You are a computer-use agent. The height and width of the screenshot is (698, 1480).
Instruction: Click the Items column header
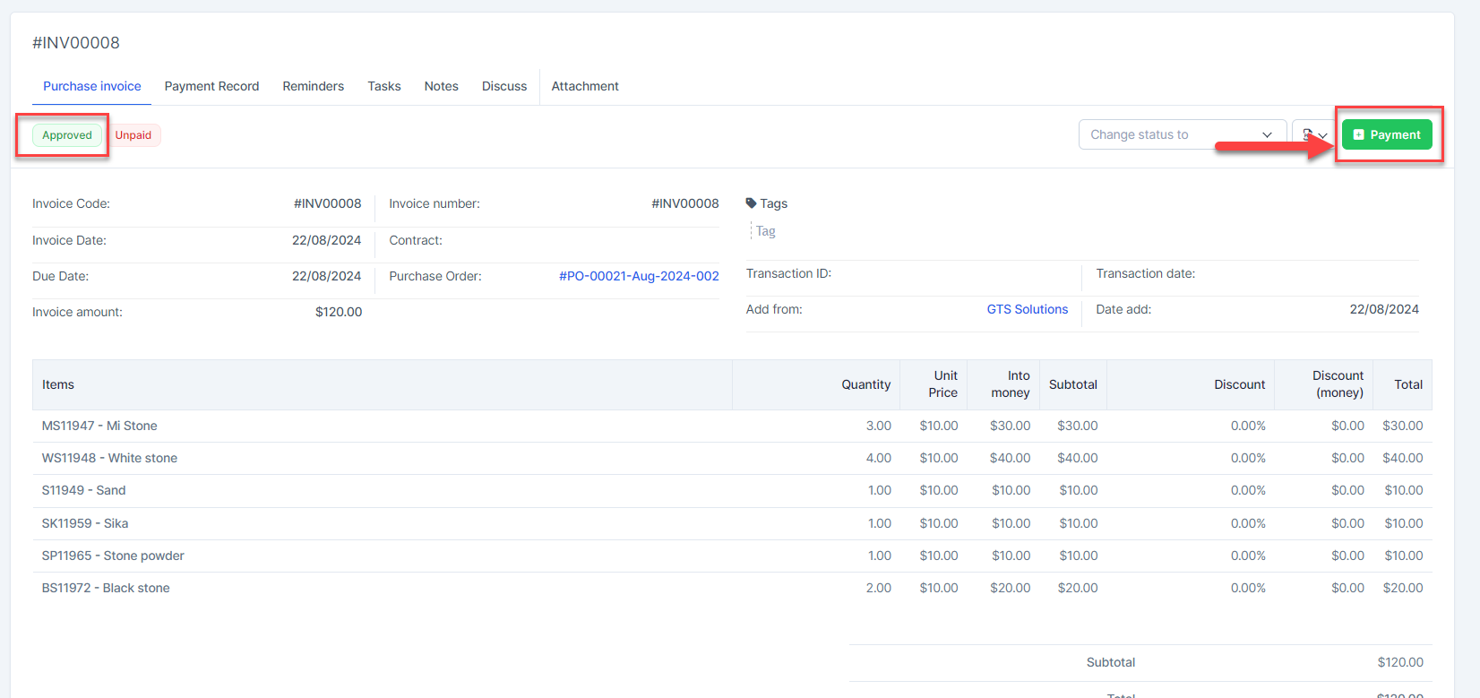tap(58, 384)
